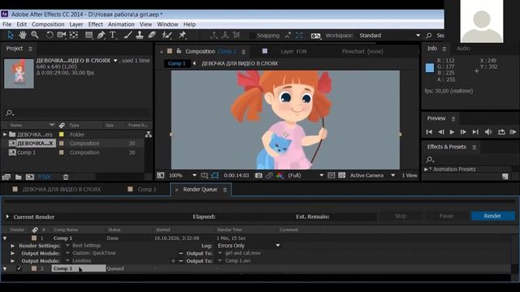
Task: Click the yellow label swatch of the folder
Action: (x=62, y=135)
